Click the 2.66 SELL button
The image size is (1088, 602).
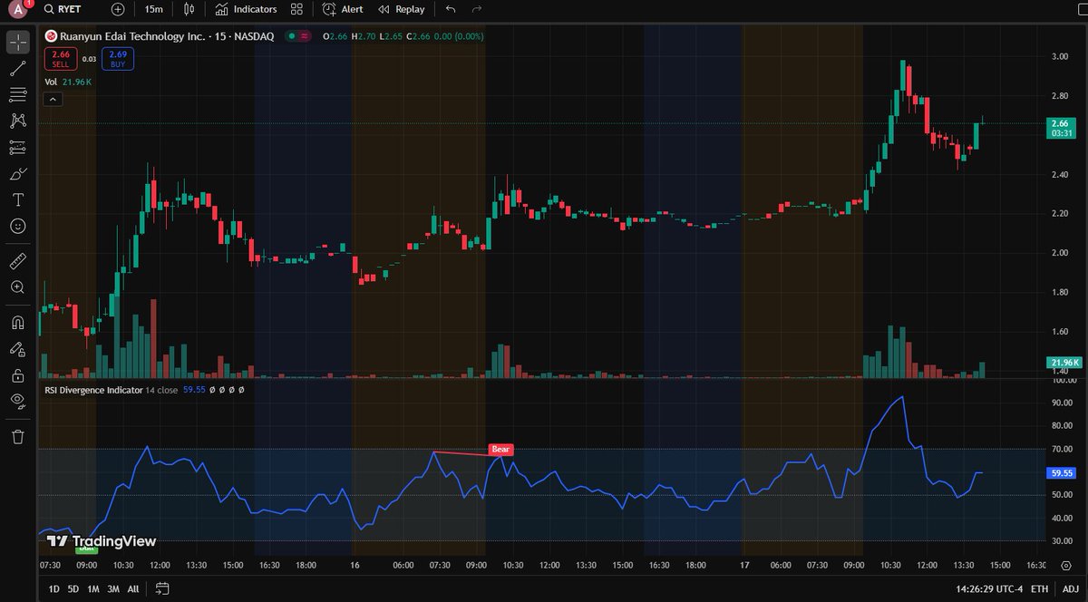pyautogui.click(x=60, y=59)
